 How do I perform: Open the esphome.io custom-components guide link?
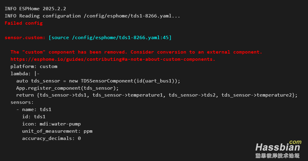pyautogui.click(x=113, y=59)
